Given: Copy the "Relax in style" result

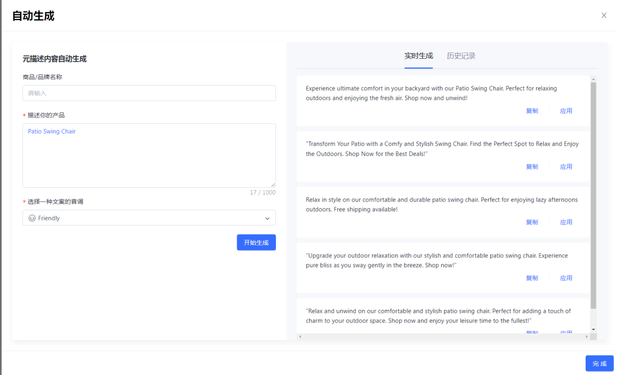Looking at the screenshot, I should tap(531, 223).
